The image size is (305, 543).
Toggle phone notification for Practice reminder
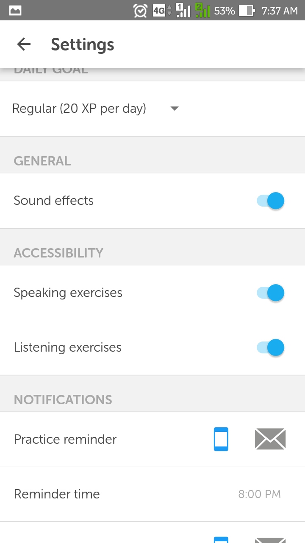tap(221, 439)
